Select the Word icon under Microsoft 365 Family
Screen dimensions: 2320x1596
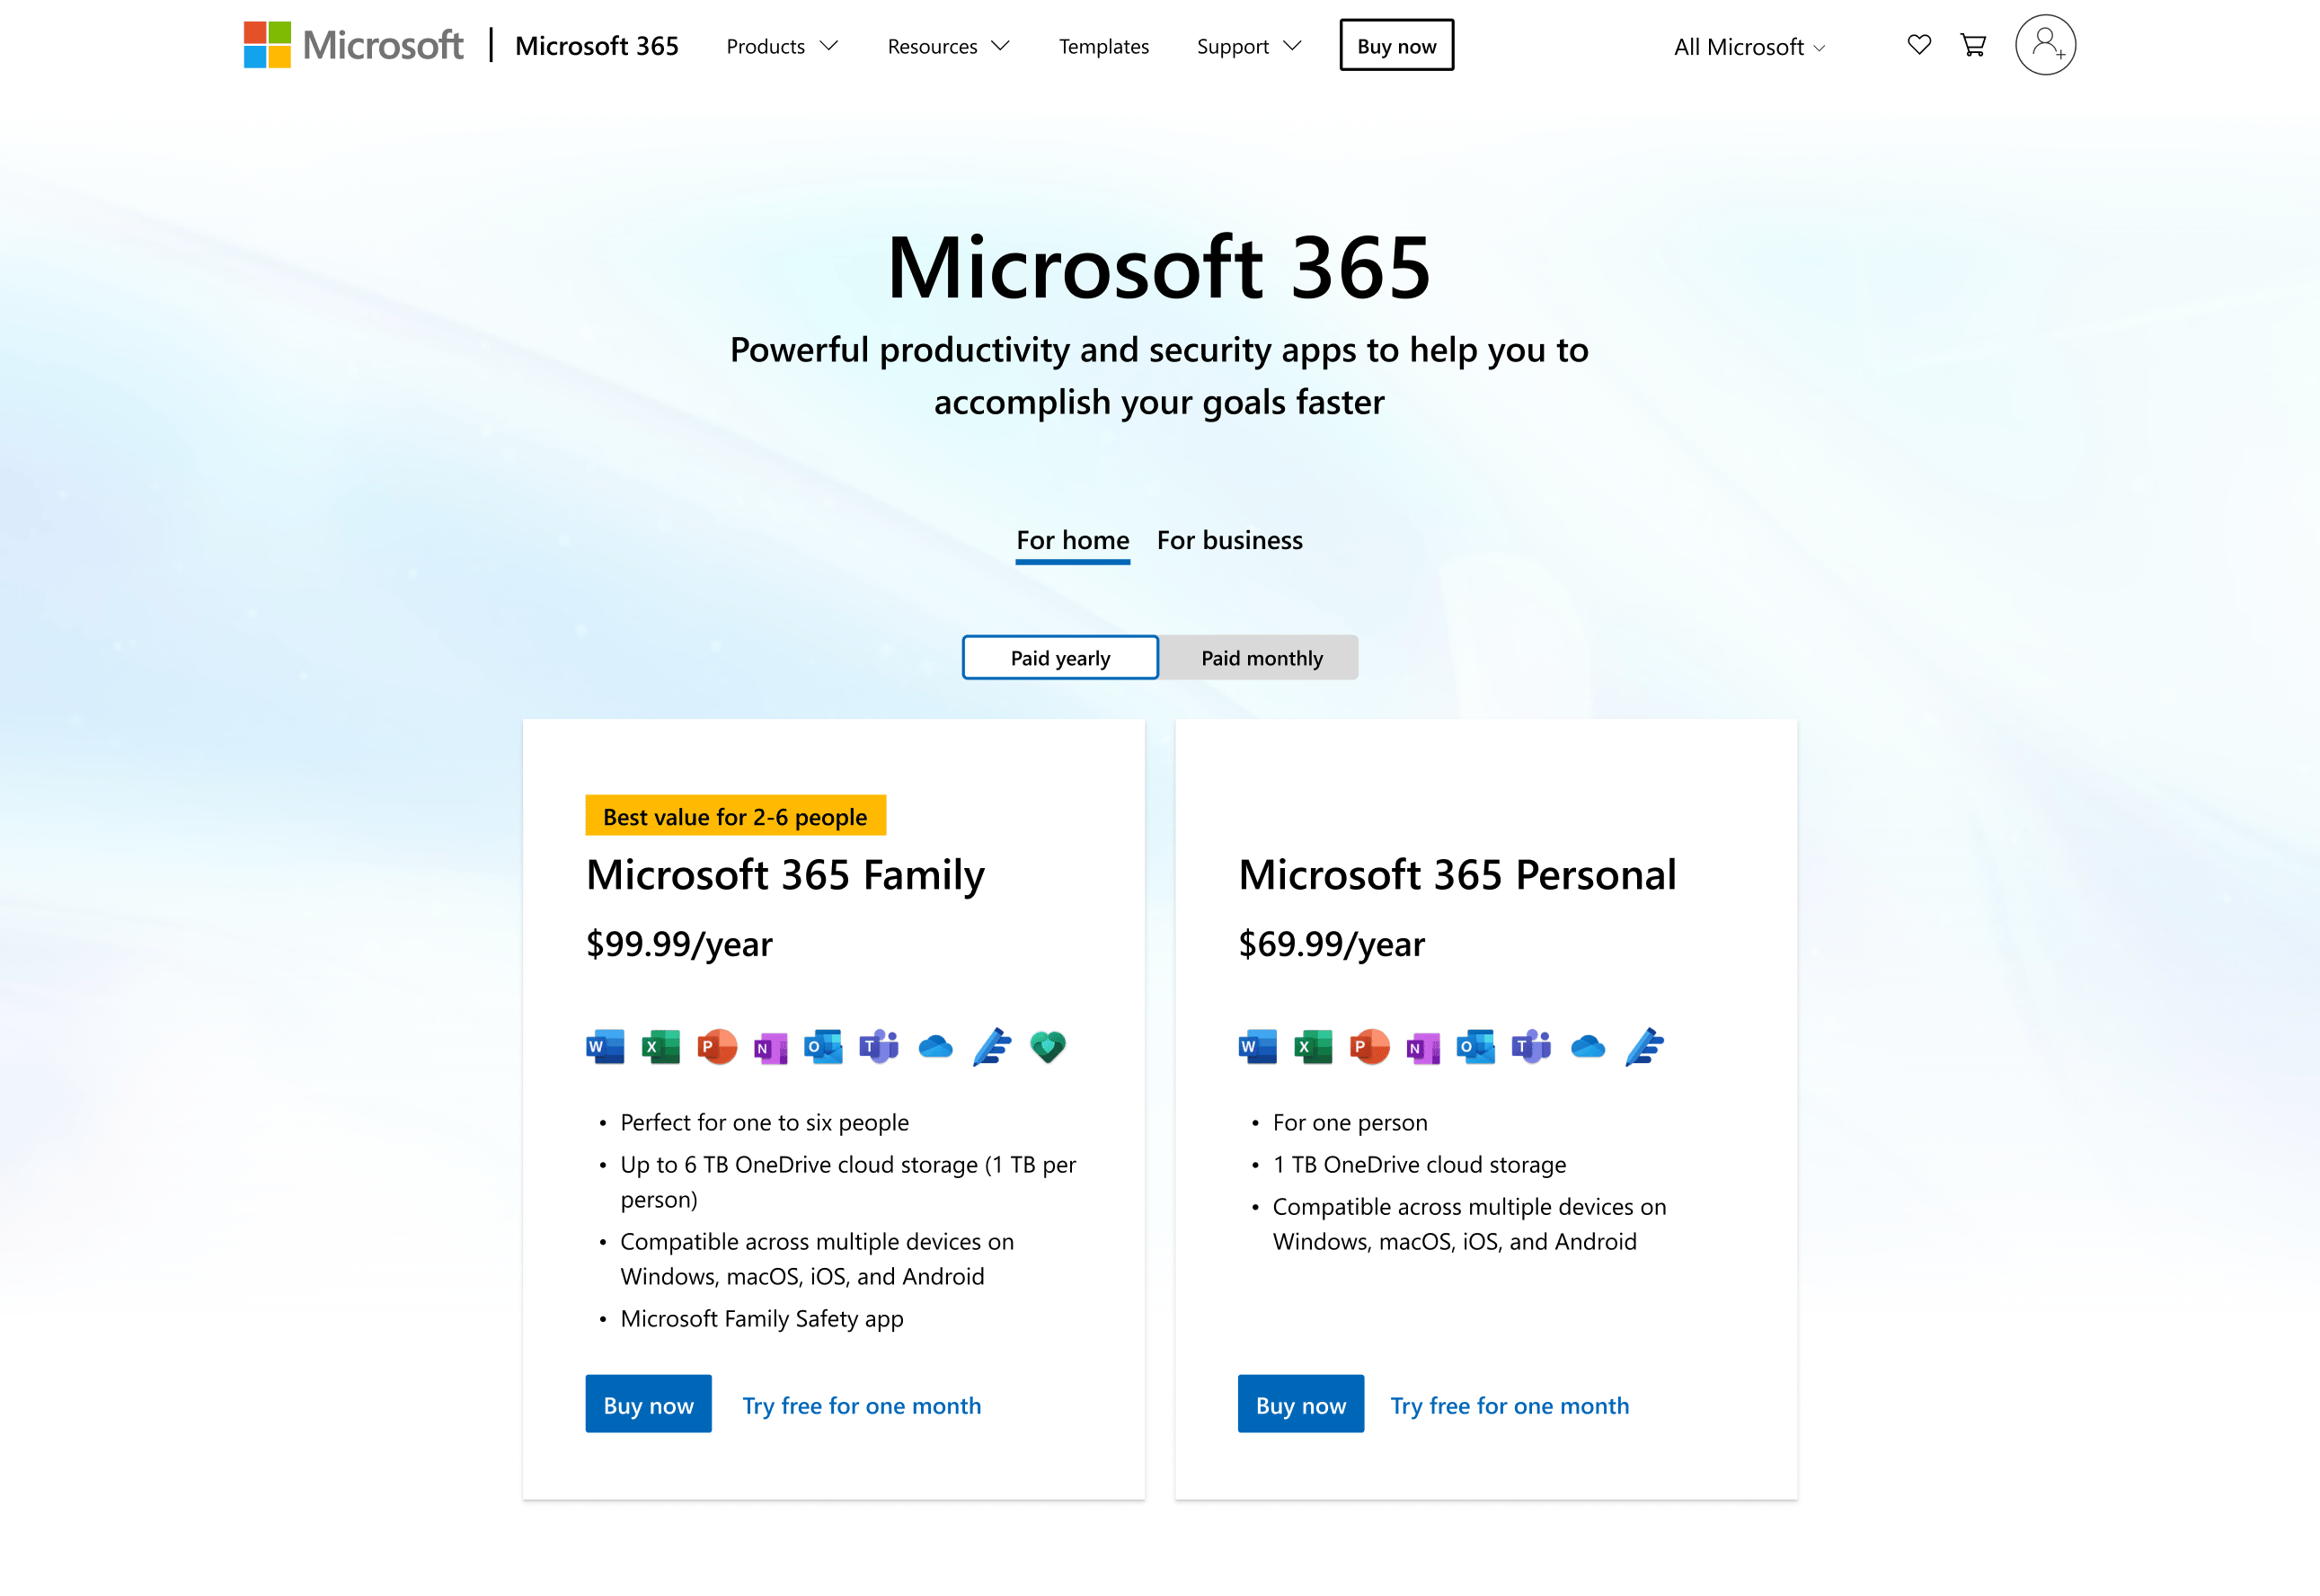pyautogui.click(x=605, y=1047)
